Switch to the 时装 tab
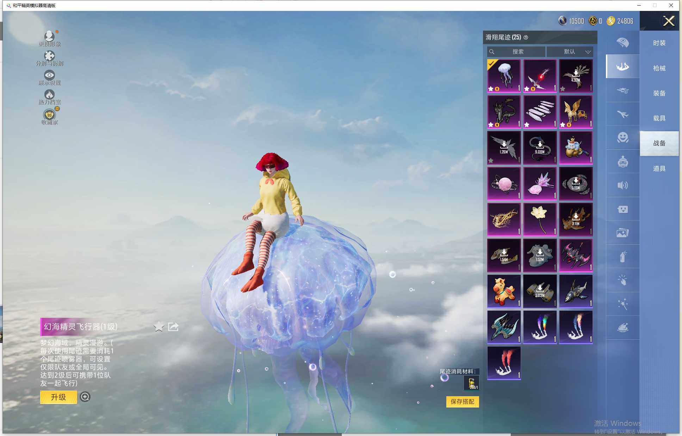Screen dimensions: 682x436 tap(659, 43)
